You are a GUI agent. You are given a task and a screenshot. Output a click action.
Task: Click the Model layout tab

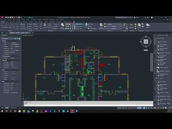click(x=7, y=108)
